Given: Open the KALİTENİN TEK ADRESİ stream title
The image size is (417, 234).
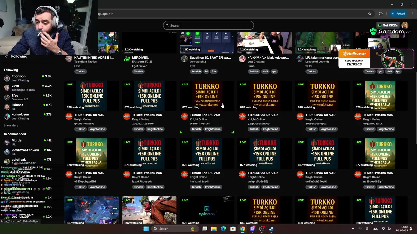Looking at the screenshot, I should point(94,57).
